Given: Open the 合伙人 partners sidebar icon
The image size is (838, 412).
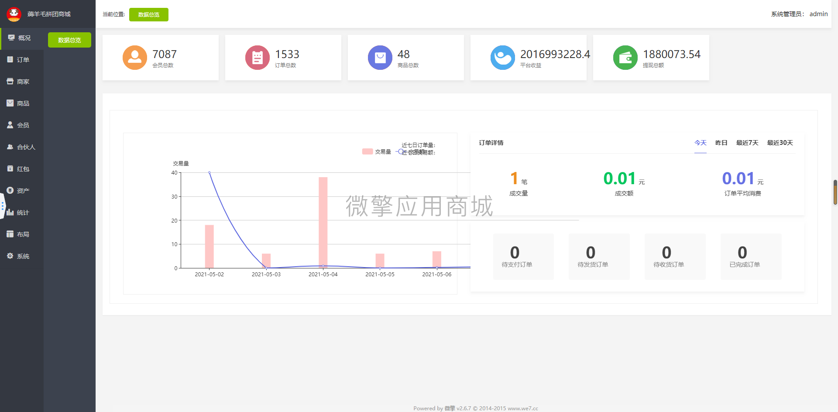Looking at the screenshot, I should (10, 147).
